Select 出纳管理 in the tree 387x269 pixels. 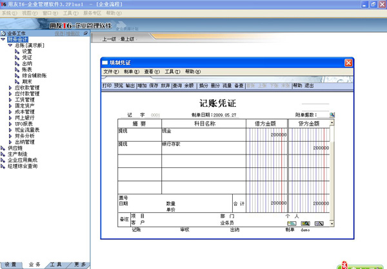click(25, 142)
